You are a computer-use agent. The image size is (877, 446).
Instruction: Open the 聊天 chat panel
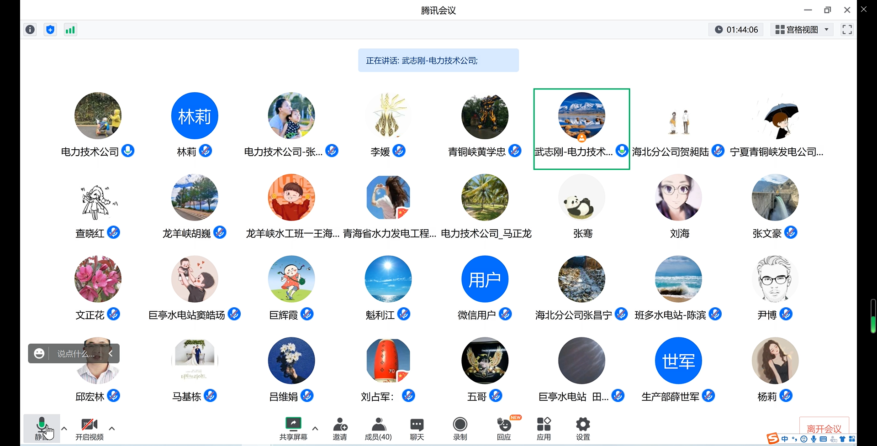tap(417, 429)
